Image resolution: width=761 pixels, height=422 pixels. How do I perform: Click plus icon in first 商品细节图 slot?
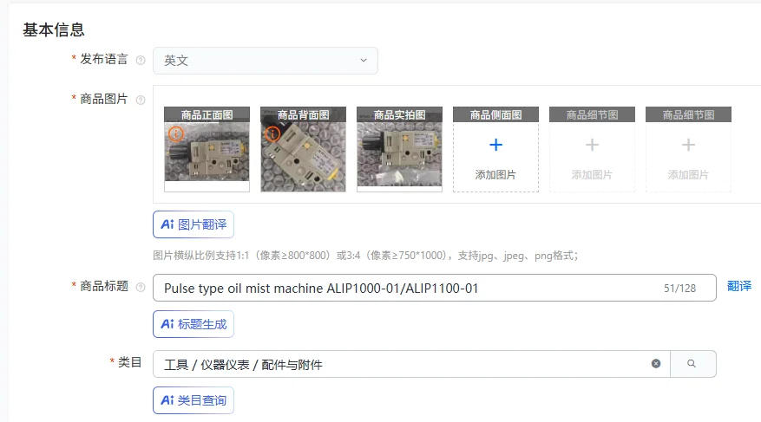[592, 145]
